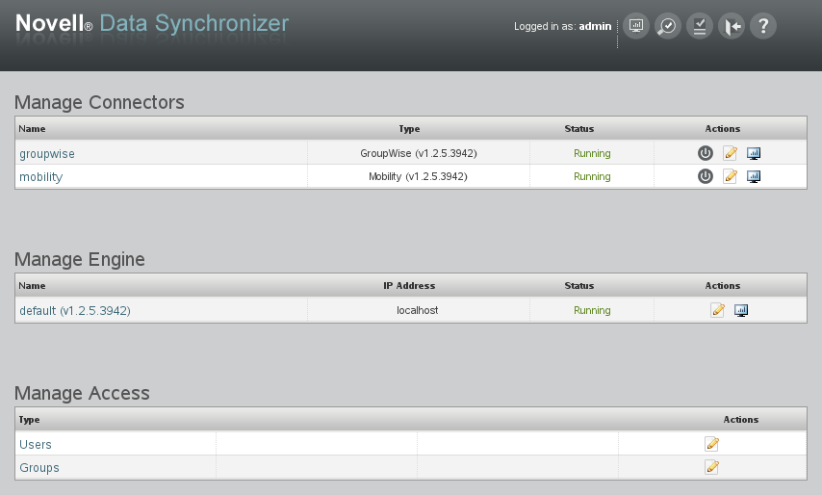The width and height of the screenshot is (822, 495).
Task: Edit the default engine settings
Action: [717, 310]
